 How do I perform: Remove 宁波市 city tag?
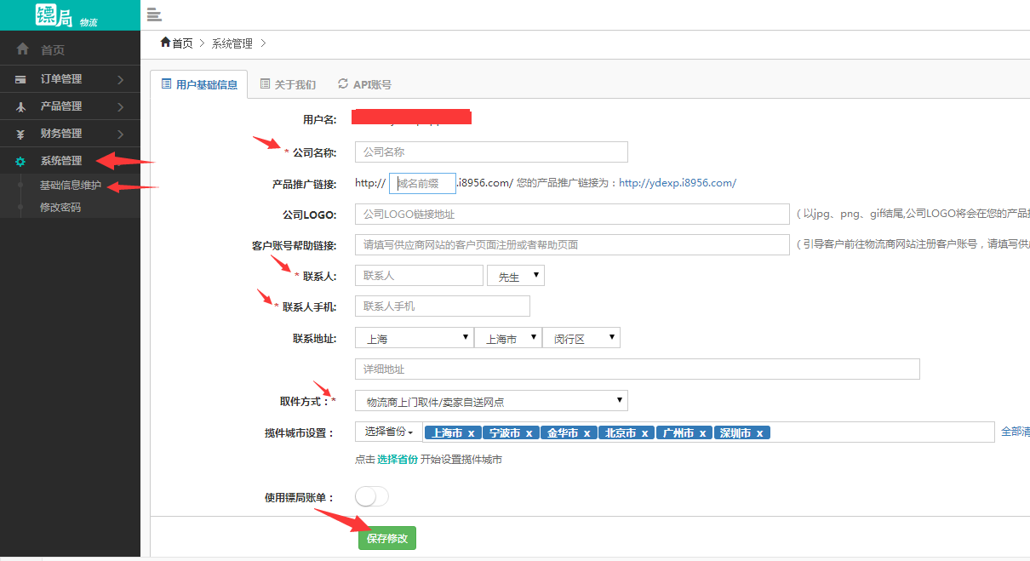529,433
